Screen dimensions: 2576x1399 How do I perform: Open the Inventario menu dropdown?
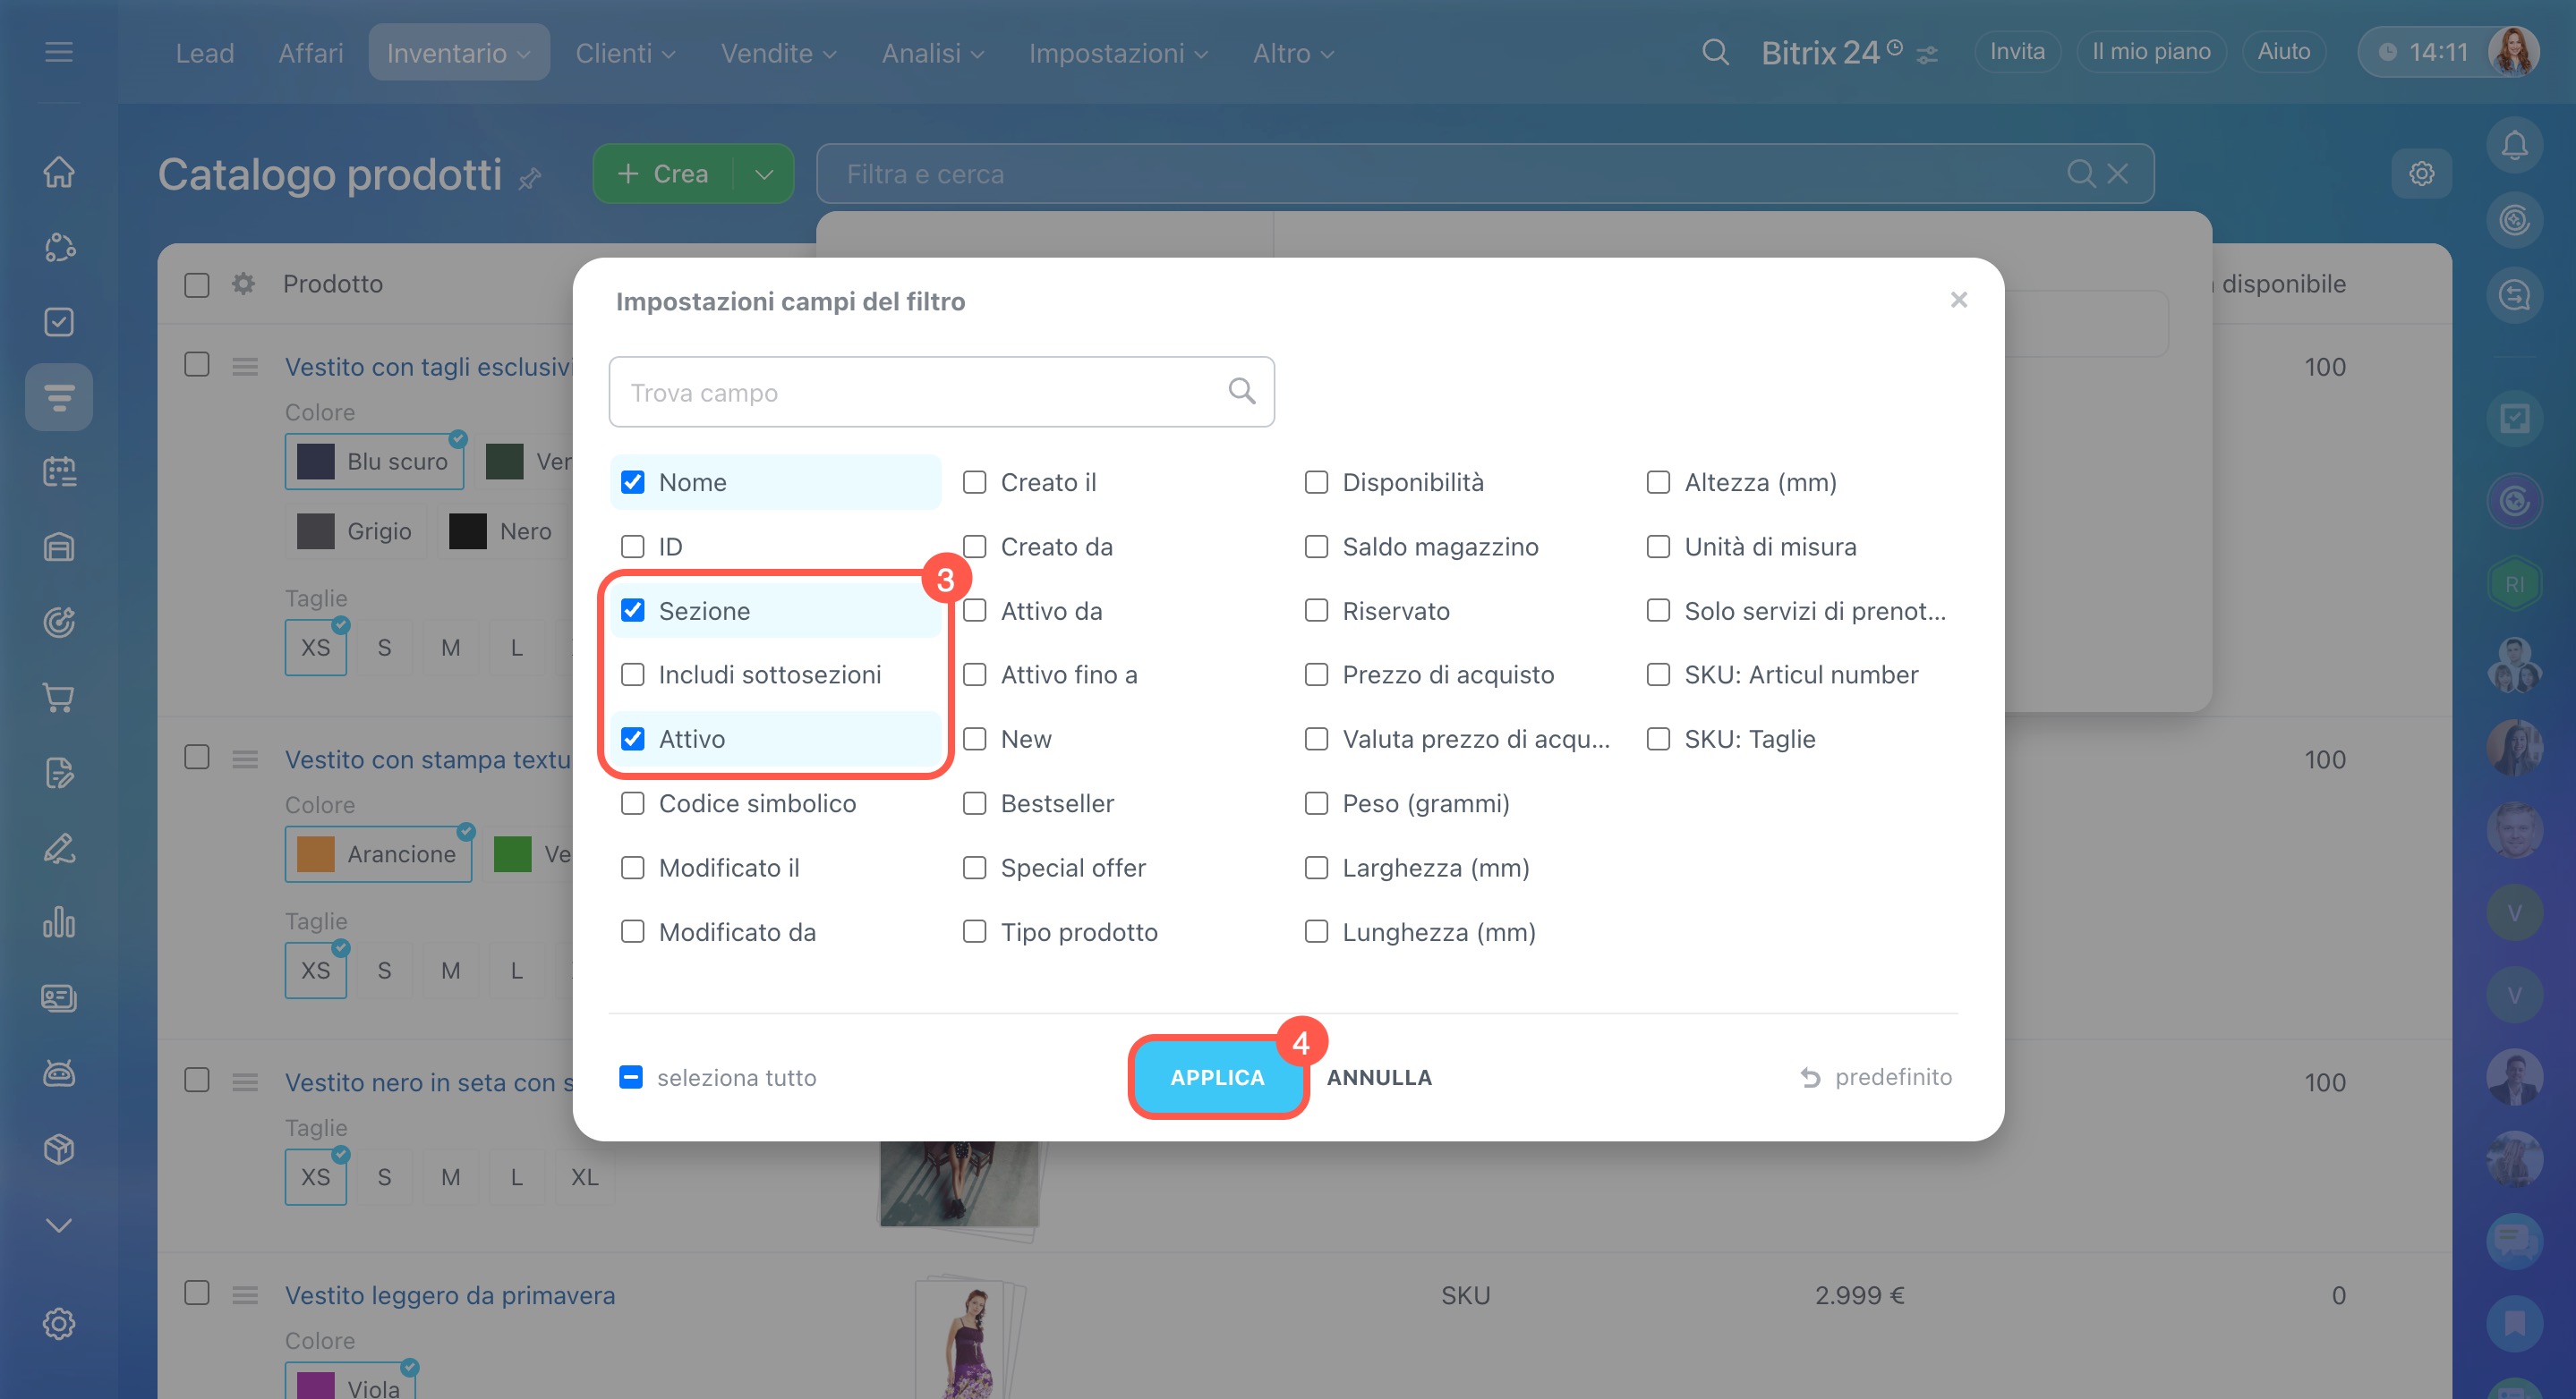458,53
